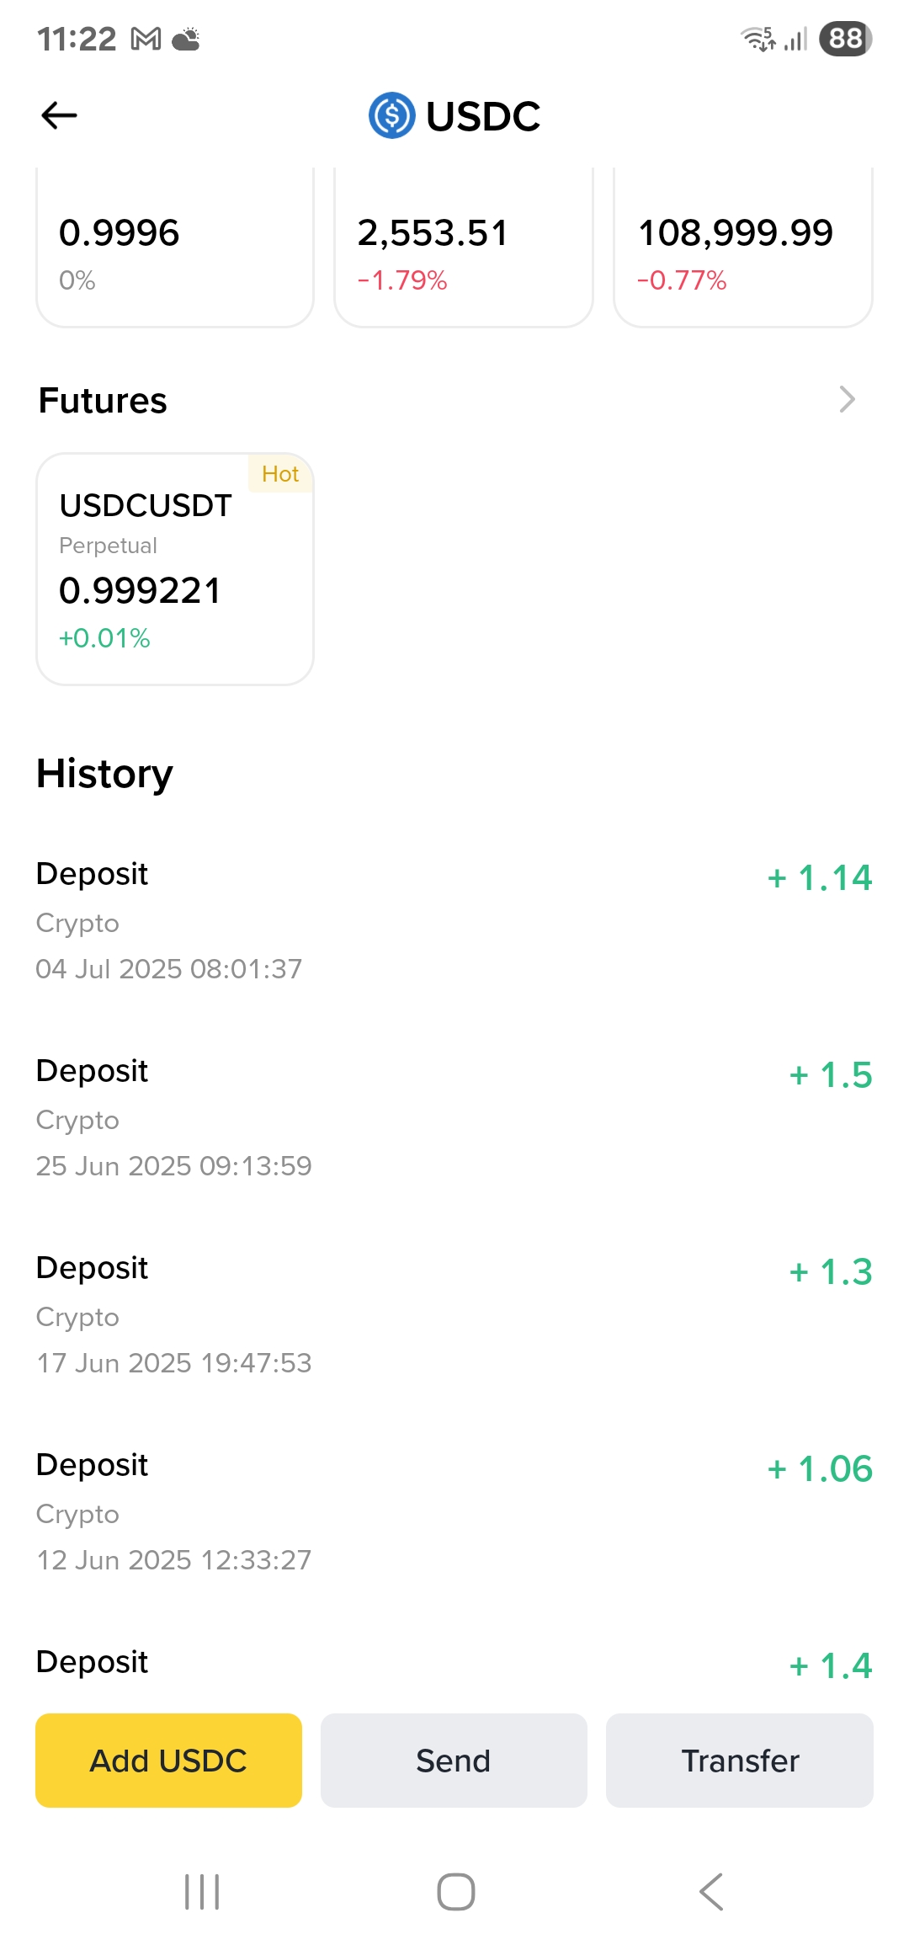Tap the Add USDC button

pyautogui.click(x=168, y=1761)
